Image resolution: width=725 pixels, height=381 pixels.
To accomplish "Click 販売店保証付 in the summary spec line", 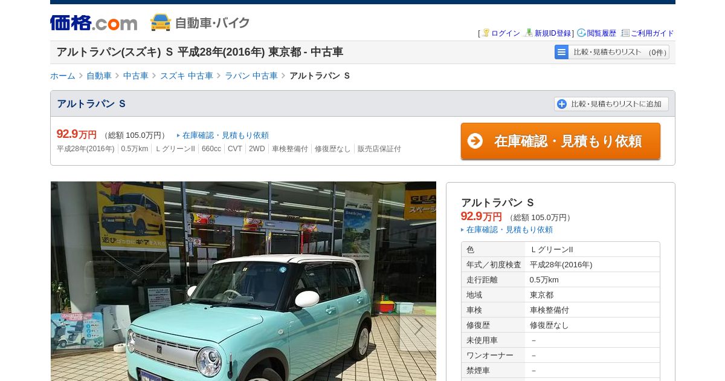I will (379, 149).
